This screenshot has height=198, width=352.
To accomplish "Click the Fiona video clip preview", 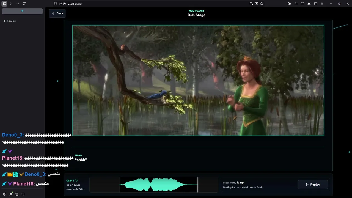I will (198, 81).
